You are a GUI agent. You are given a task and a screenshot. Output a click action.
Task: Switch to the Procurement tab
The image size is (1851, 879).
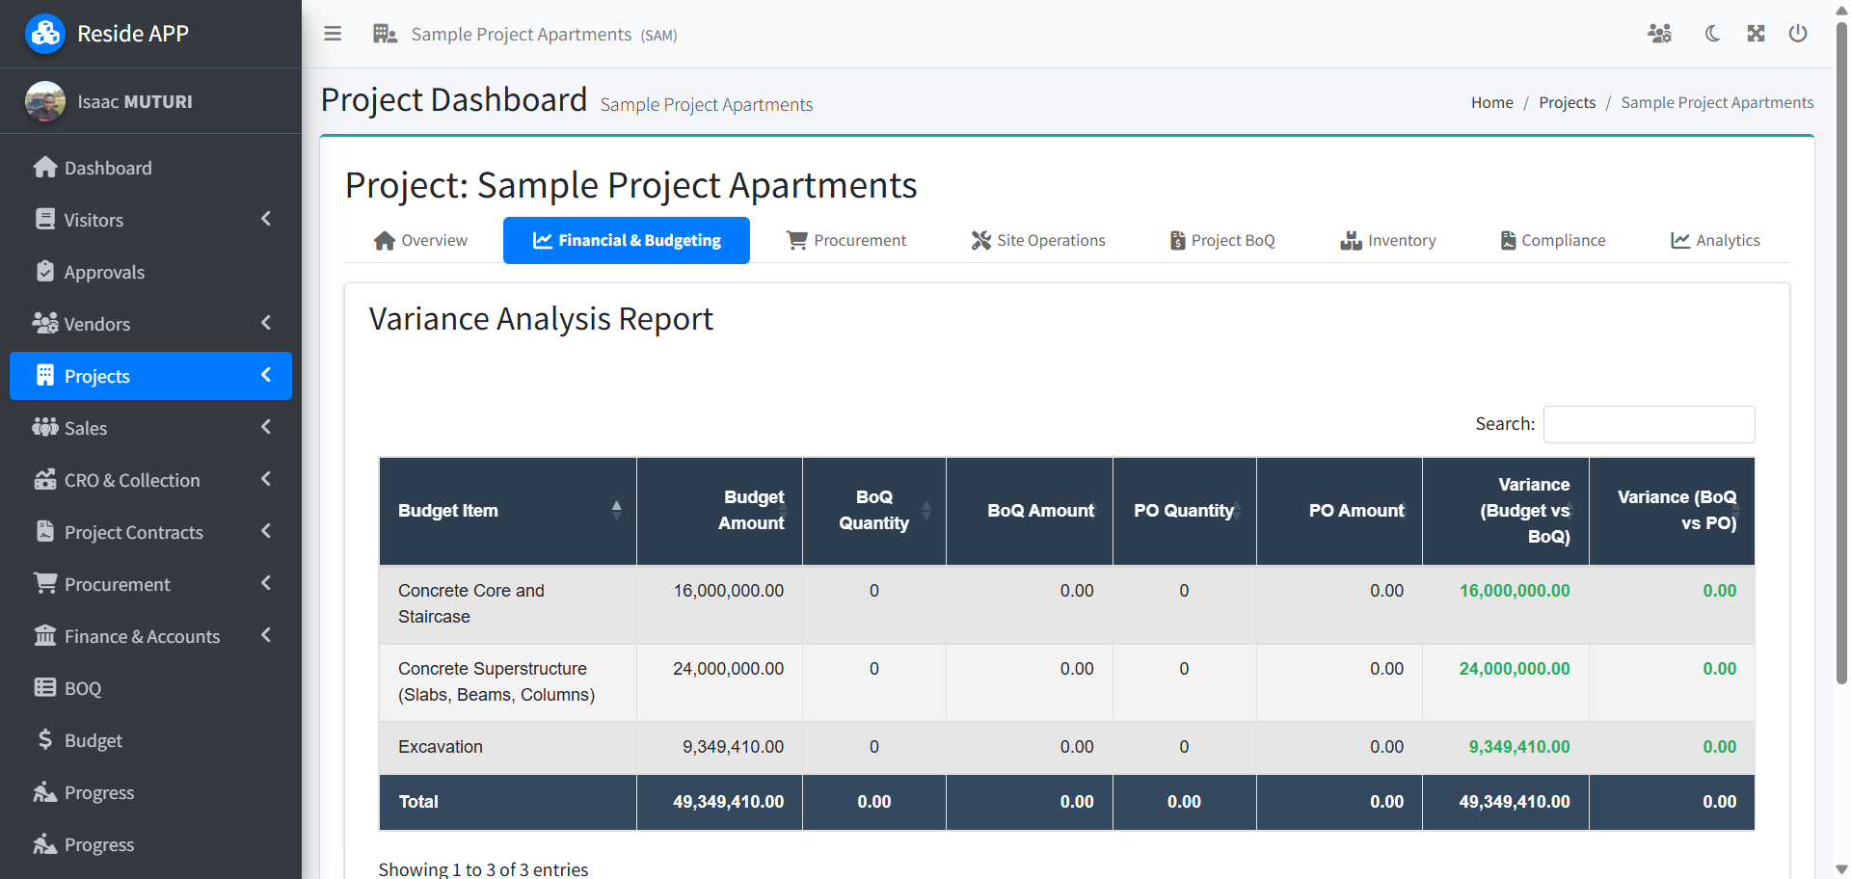(845, 240)
